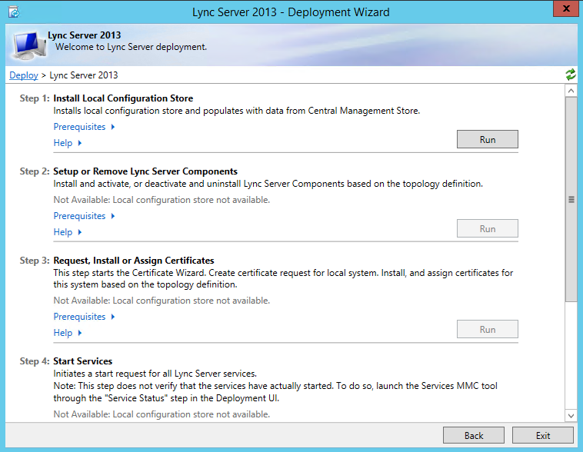Open the Deploy breadcrumb link
This screenshot has width=583, height=452.
click(x=24, y=75)
